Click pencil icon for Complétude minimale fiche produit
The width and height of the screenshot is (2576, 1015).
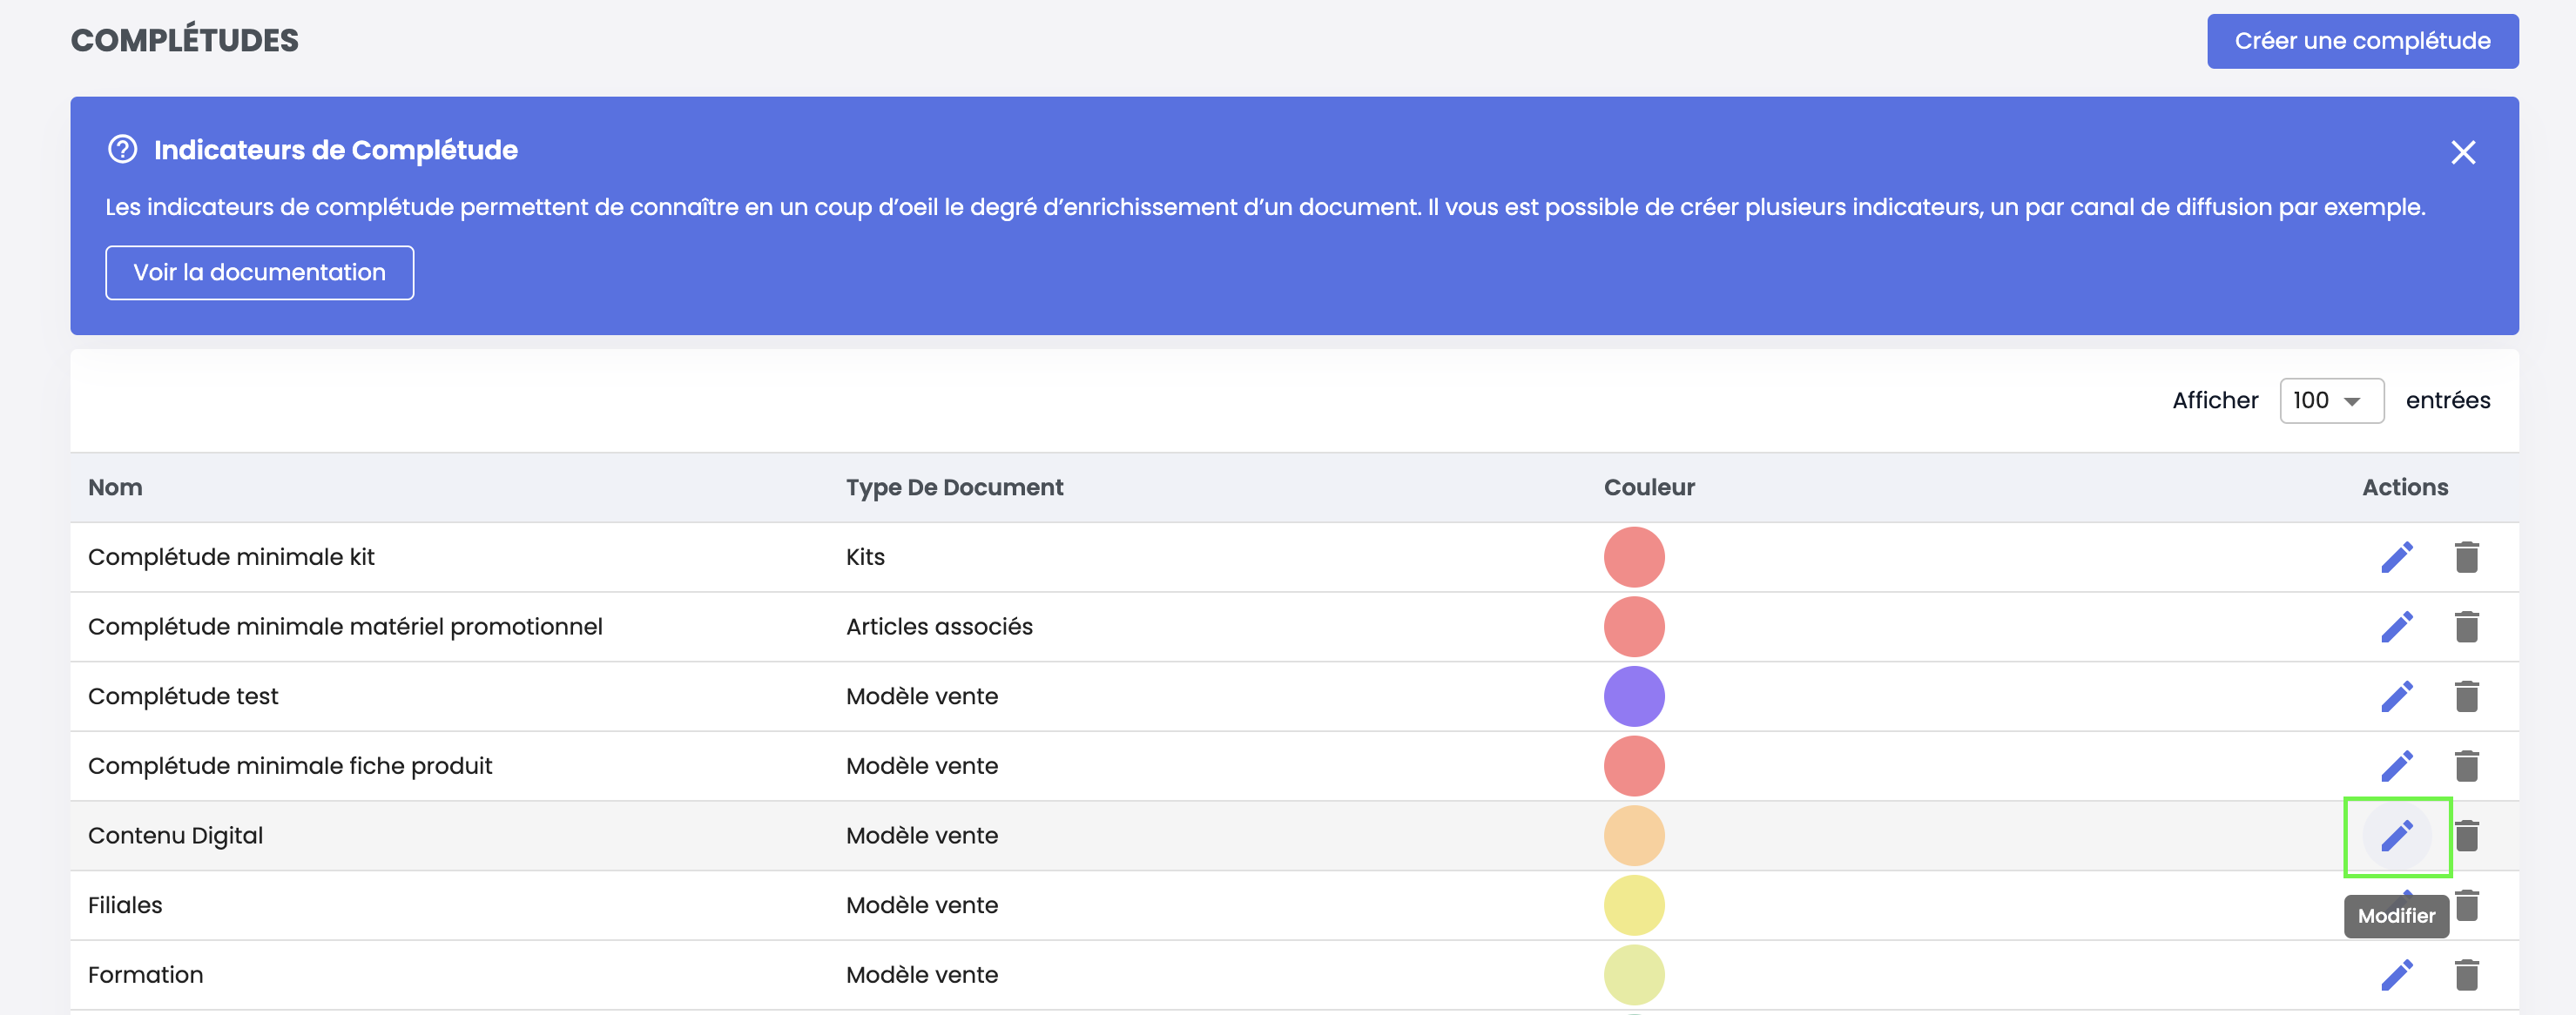click(2396, 766)
